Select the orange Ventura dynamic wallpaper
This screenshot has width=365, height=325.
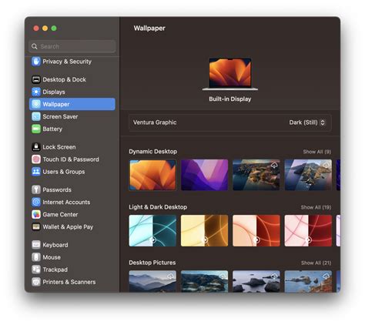pyautogui.click(x=152, y=175)
